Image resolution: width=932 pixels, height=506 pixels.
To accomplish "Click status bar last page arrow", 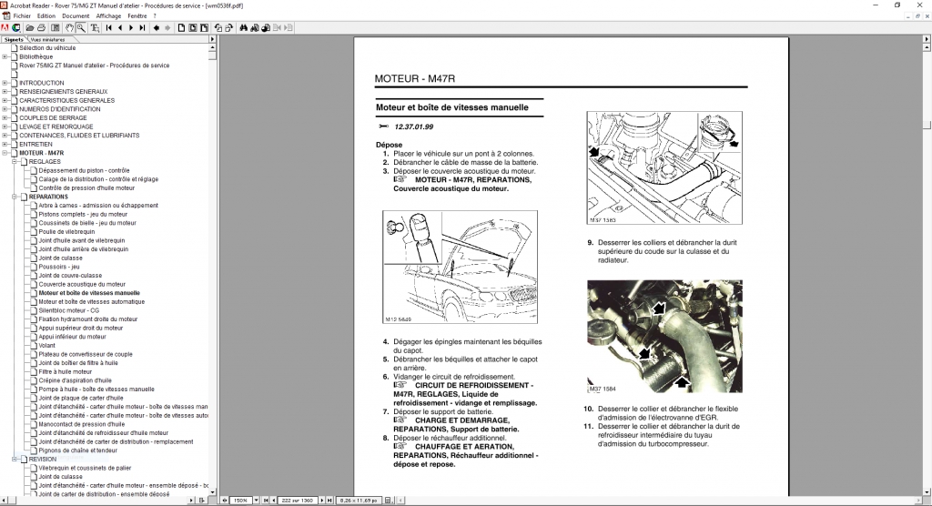I will point(329,500).
